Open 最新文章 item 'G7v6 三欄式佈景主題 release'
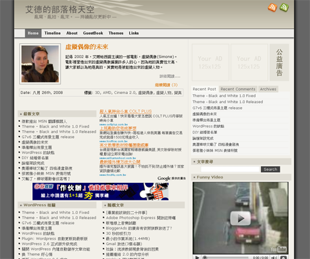 point(48,137)
